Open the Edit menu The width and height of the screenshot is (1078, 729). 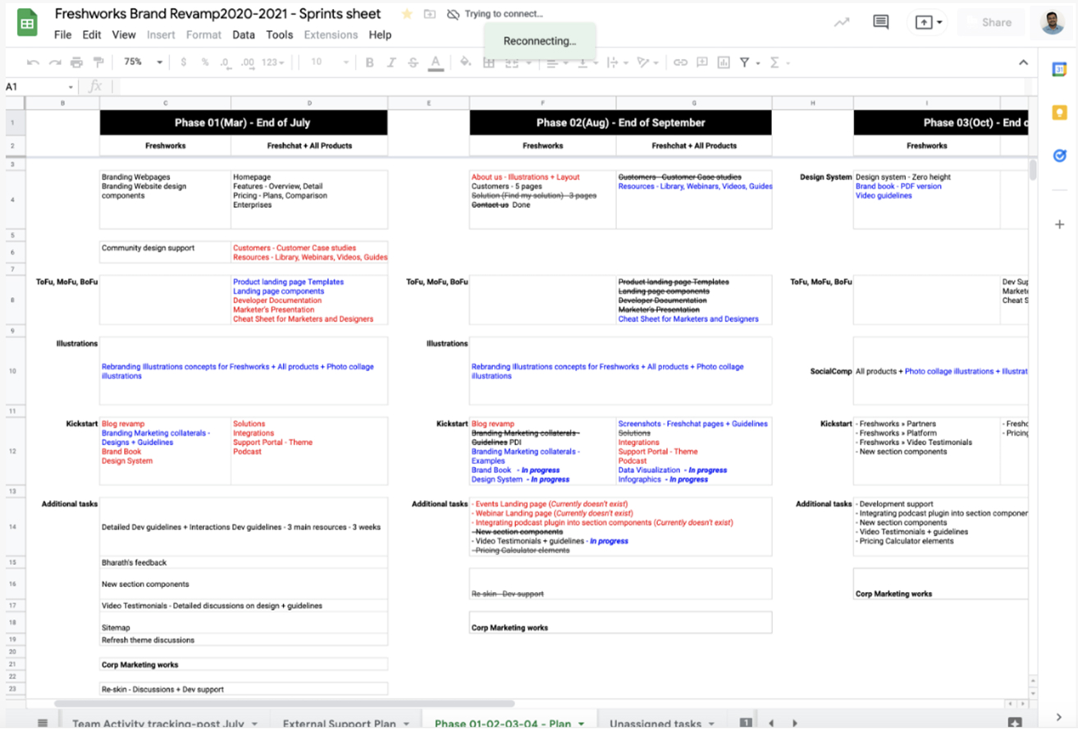tap(92, 35)
